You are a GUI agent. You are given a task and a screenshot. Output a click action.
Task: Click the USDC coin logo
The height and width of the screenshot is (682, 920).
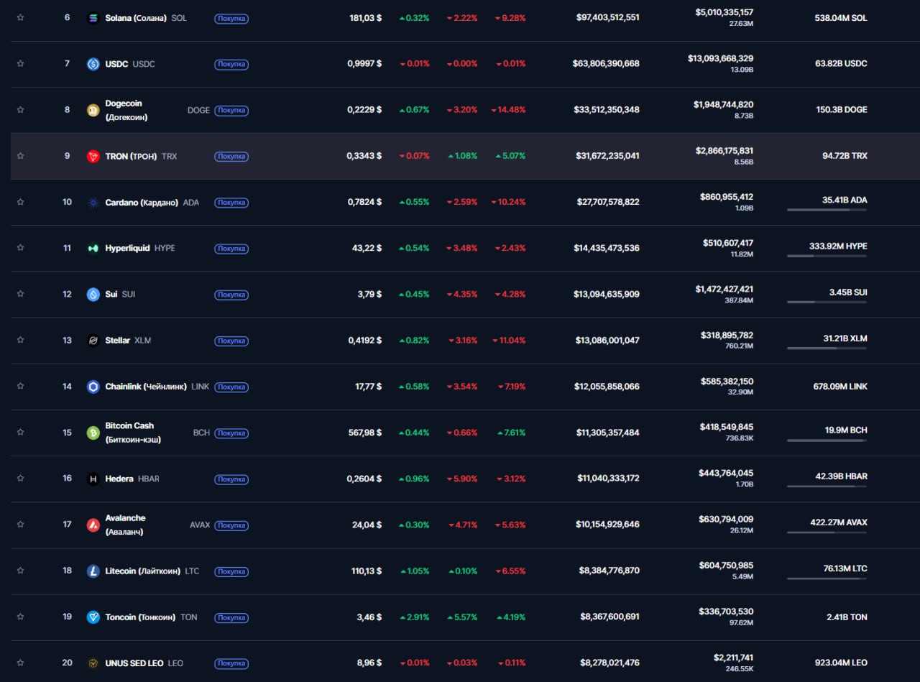coord(93,64)
